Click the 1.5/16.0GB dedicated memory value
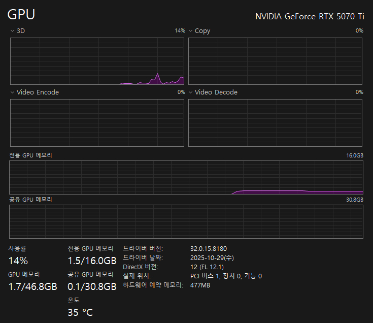This screenshot has width=373, height=323. click(x=92, y=261)
